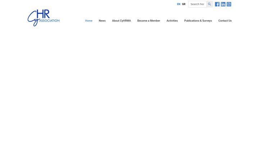This screenshot has width=259, height=162.
Task: Go to the Home menu item
Action: (89, 21)
